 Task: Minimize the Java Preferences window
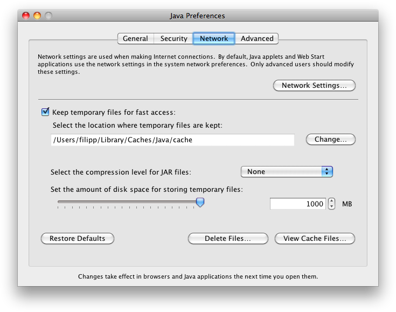(37, 16)
